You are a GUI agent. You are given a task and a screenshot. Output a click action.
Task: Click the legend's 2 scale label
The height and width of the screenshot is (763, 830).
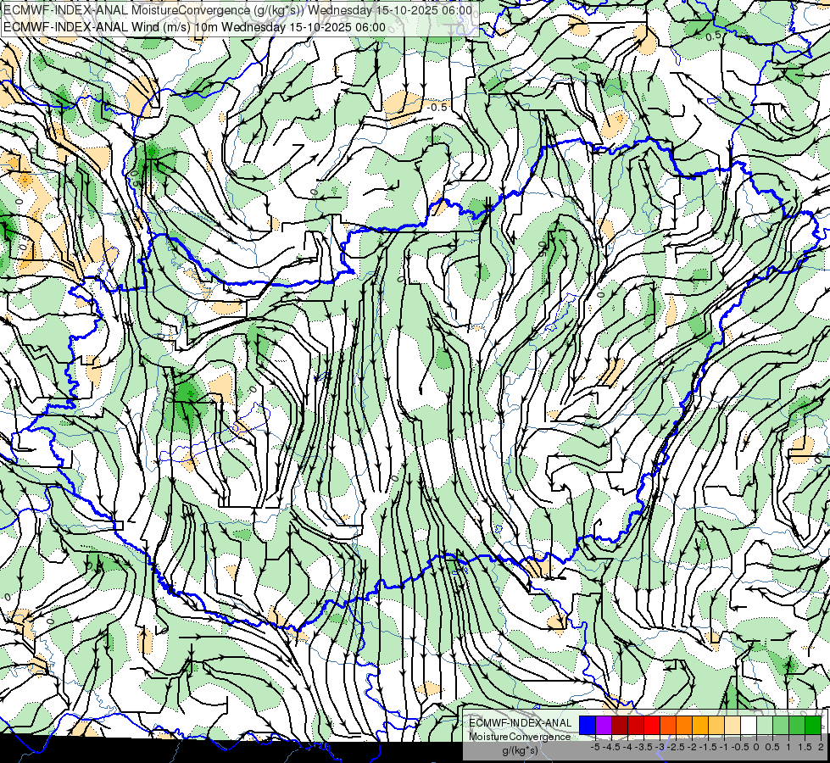821,747
